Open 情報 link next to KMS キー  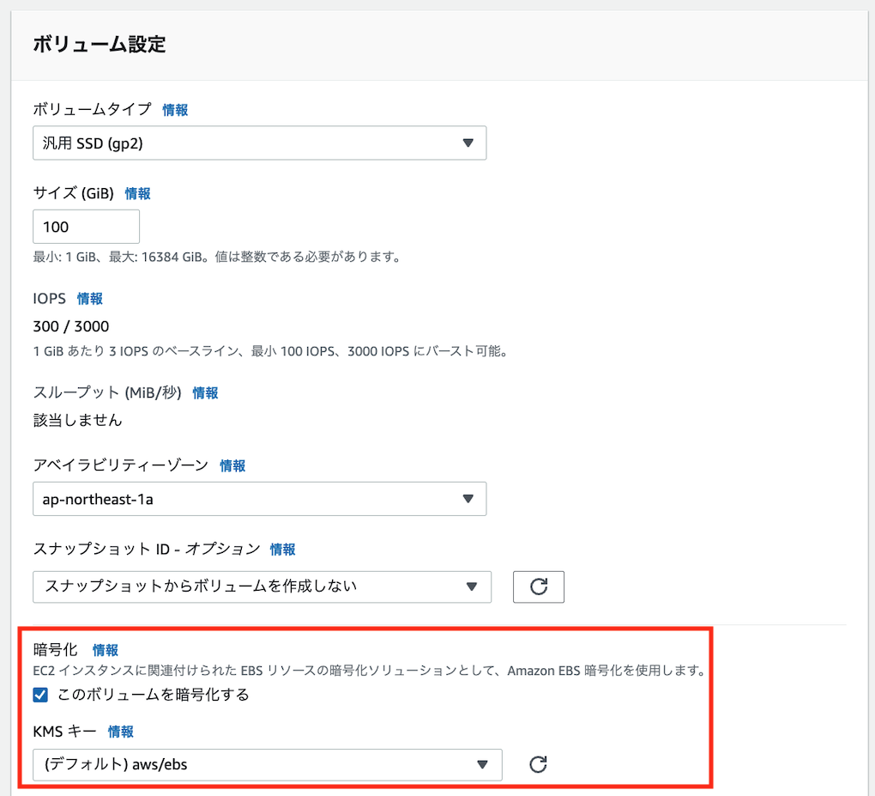[x=121, y=732]
